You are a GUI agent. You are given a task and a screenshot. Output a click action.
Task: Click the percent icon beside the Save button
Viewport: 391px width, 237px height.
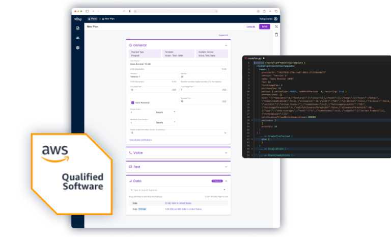click(x=276, y=27)
